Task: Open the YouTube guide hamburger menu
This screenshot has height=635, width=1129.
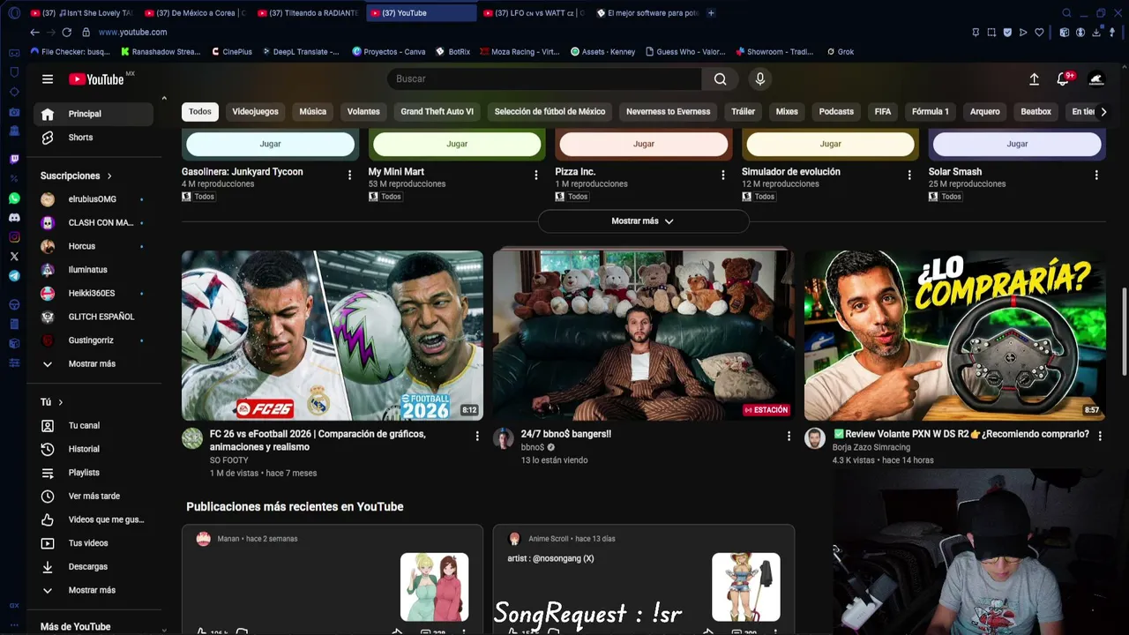Action: [x=48, y=79]
